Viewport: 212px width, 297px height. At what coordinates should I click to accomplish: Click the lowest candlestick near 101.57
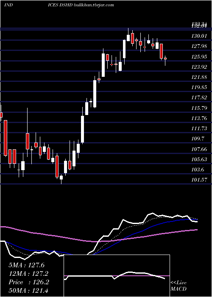coord(61,178)
